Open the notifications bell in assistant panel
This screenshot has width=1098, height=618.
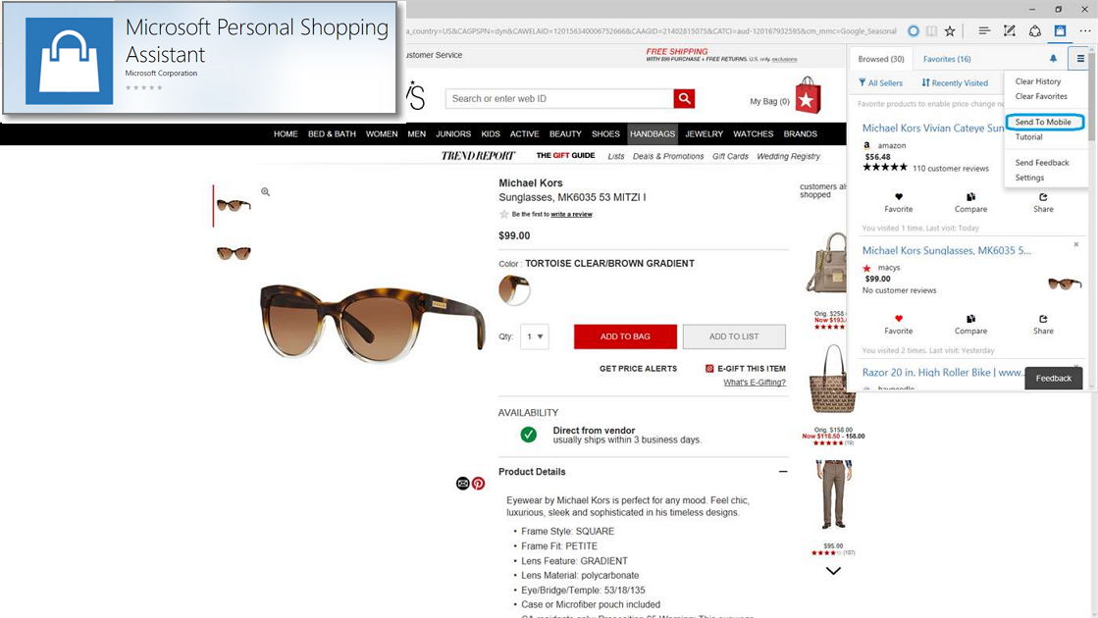(x=1053, y=59)
